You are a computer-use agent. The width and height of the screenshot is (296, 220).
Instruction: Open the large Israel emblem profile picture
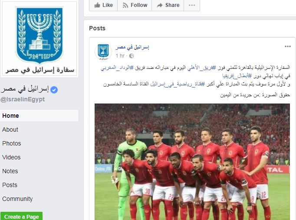[x=39, y=39]
